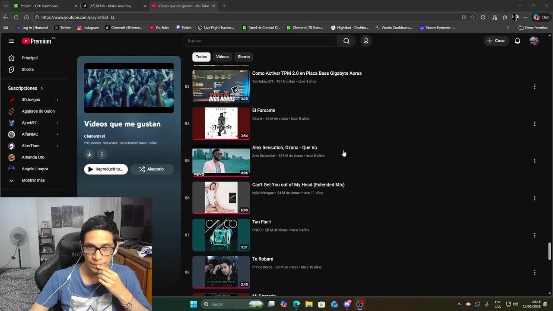Click the browser address bar URL

coord(78,17)
